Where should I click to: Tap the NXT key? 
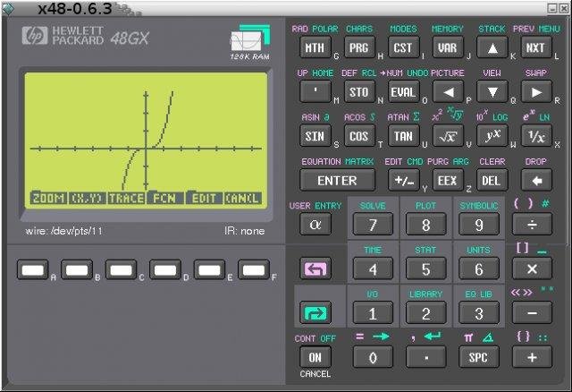coord(536,47)
